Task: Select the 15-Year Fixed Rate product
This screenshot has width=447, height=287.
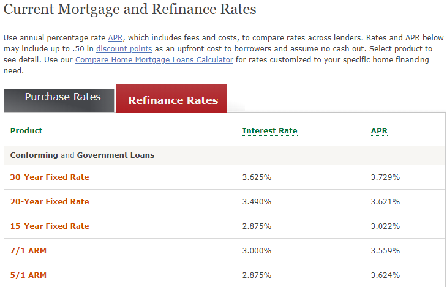Action: click(x=50, y=226)
